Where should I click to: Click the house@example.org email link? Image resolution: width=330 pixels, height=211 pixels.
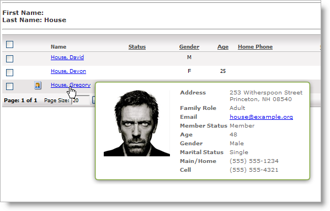coord(261,117)
